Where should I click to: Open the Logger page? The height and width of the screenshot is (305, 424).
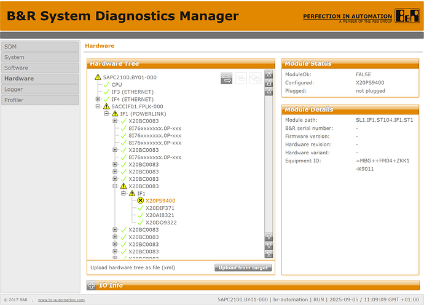[40, 89]
